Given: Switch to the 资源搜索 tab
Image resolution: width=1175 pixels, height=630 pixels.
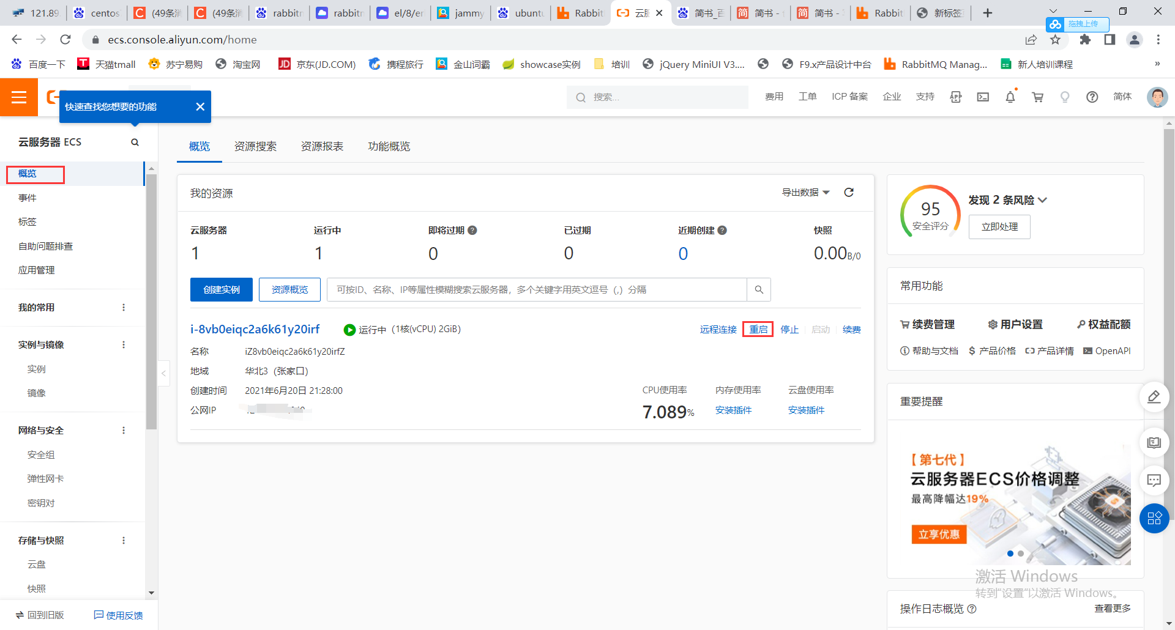Looking at the screenshot, I should 255,147.
